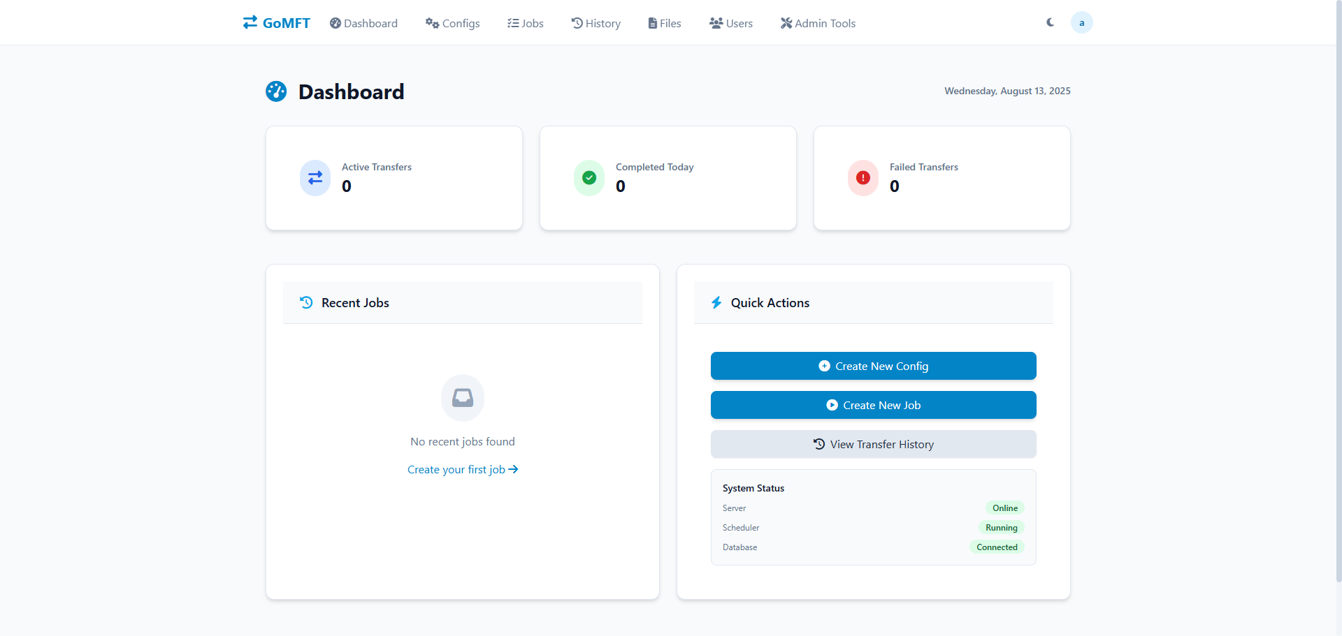Click the Failed Transfers alert icon
1342x636 pixels.
pos(863,178)
